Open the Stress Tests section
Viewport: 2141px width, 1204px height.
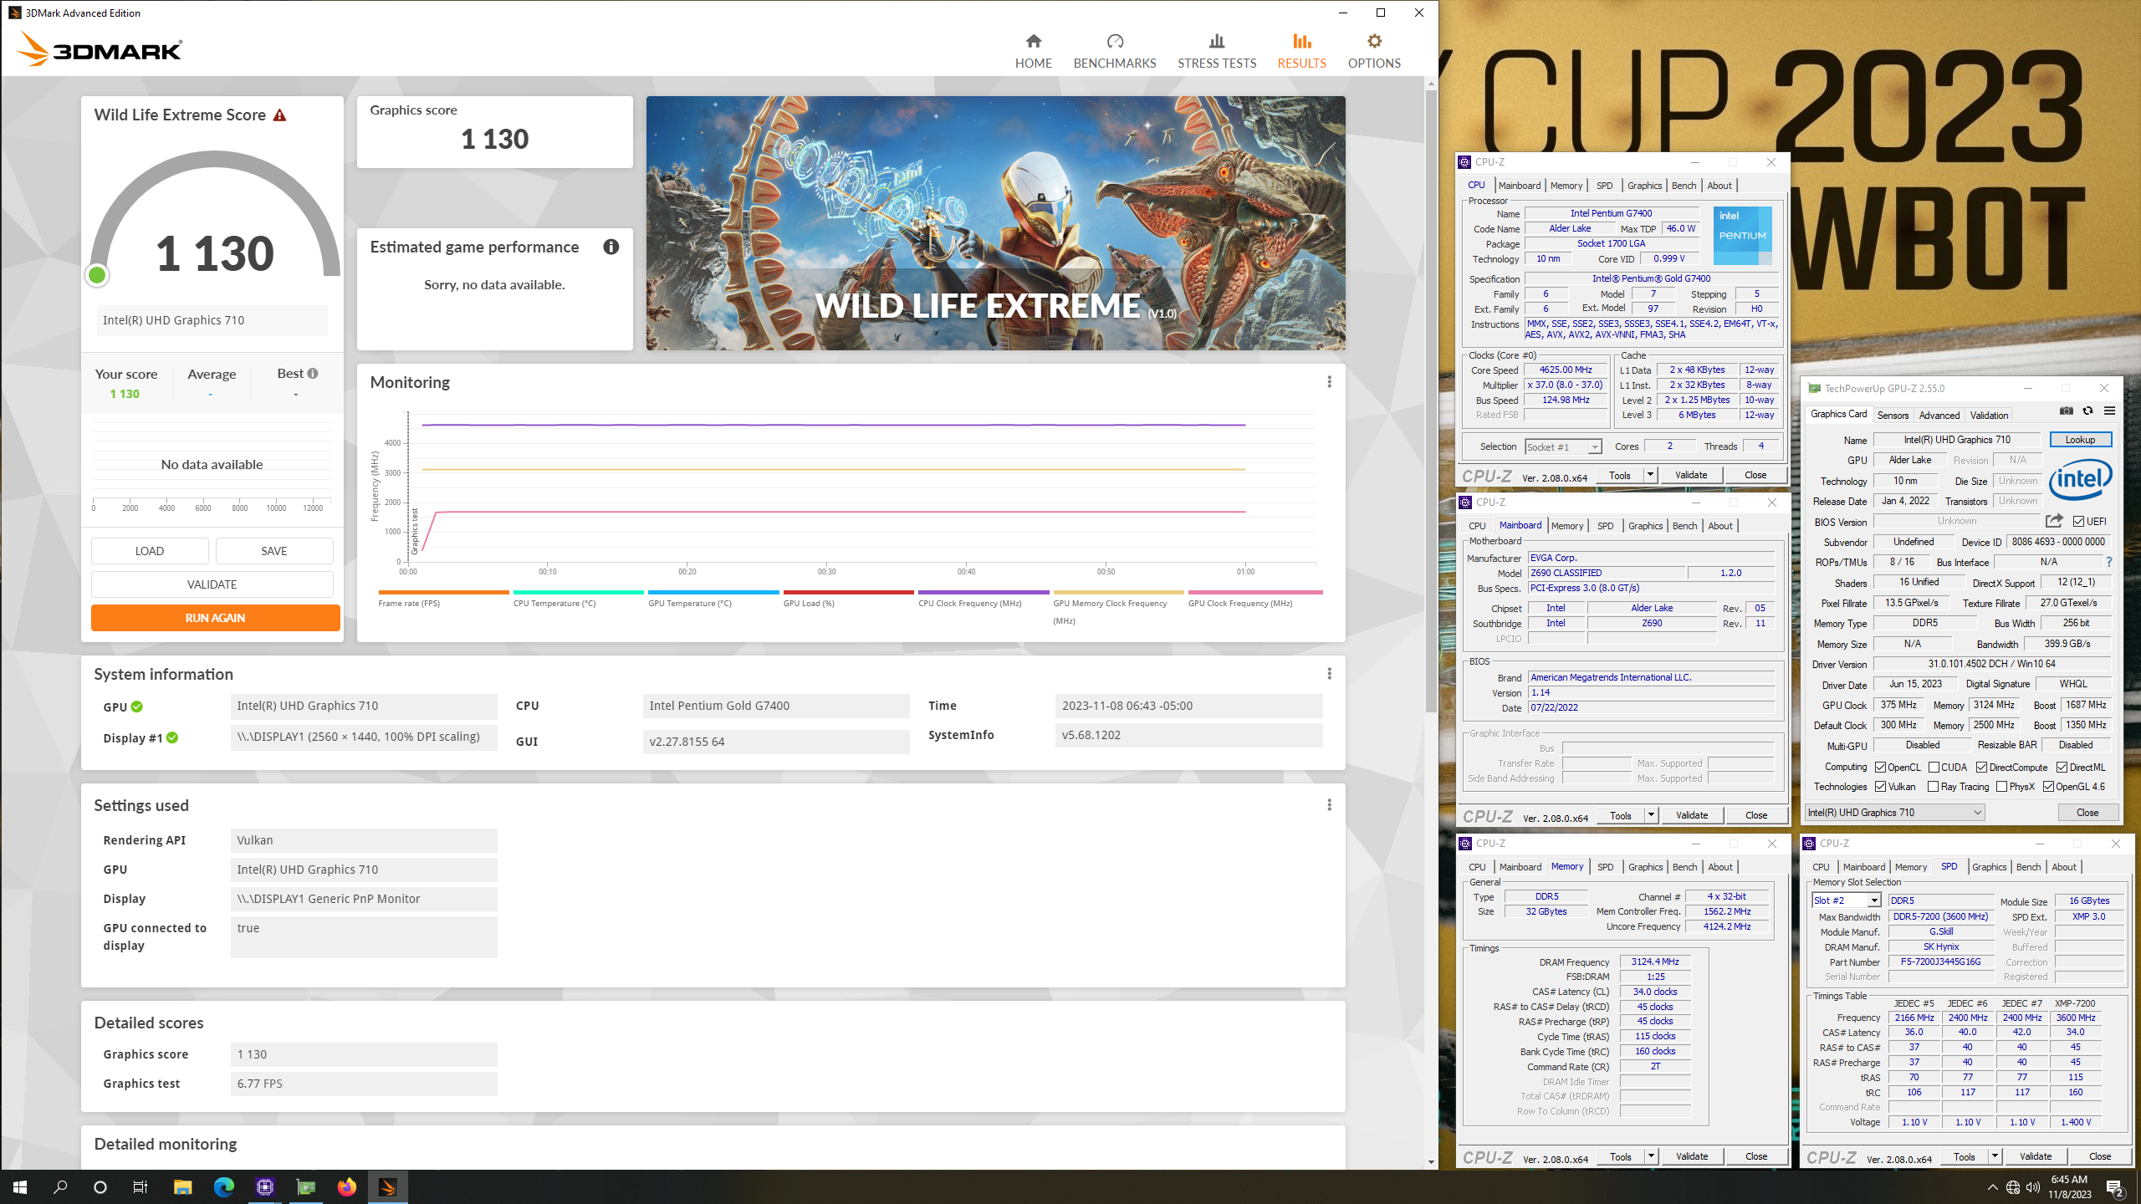coord(1216,51)
